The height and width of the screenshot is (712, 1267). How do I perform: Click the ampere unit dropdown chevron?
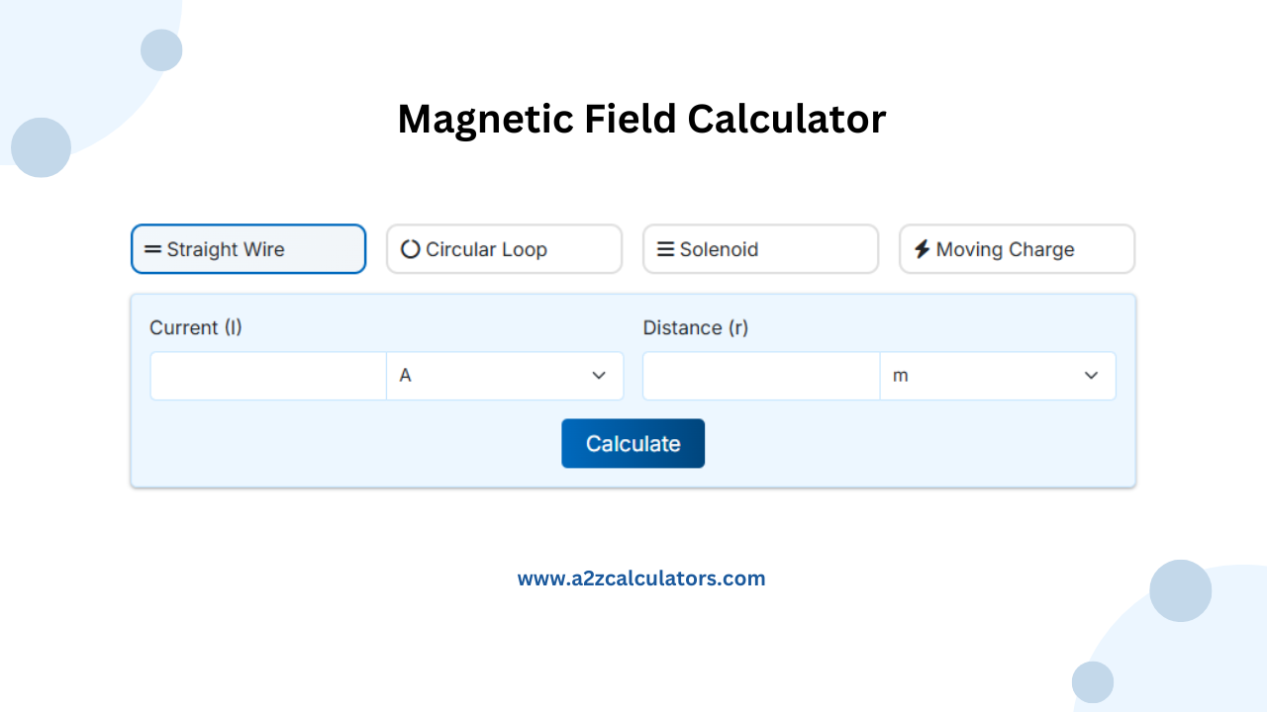(x=598, y=376)
